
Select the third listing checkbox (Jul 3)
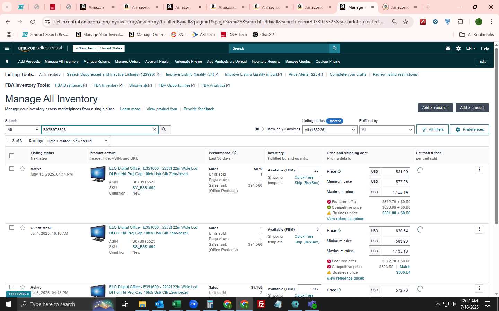[11, 287]
